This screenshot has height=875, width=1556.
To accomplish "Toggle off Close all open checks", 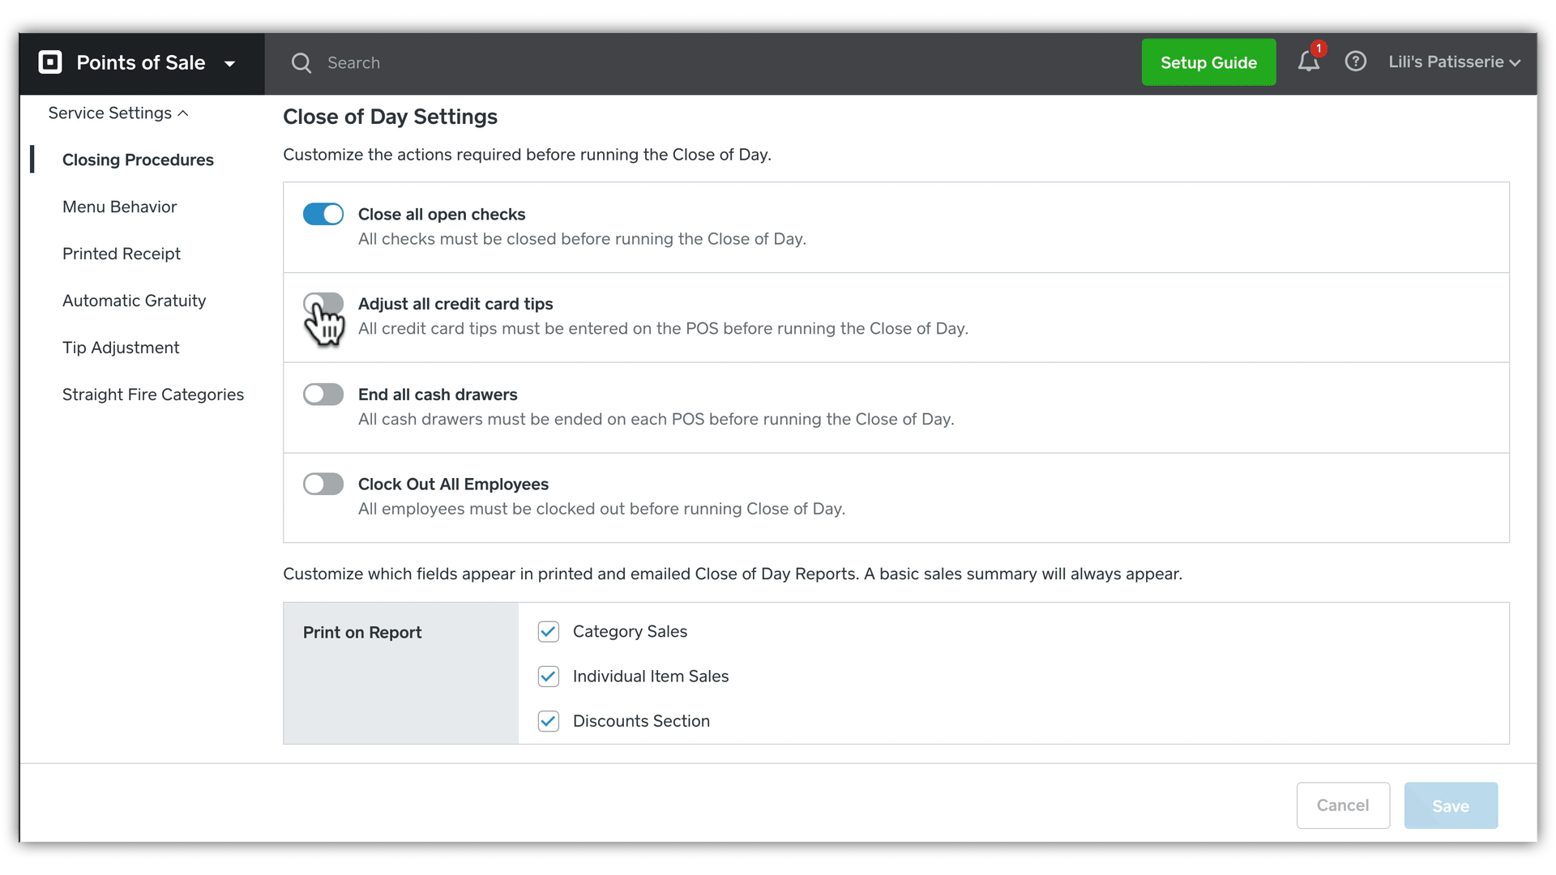I will (x=323, y=214).
